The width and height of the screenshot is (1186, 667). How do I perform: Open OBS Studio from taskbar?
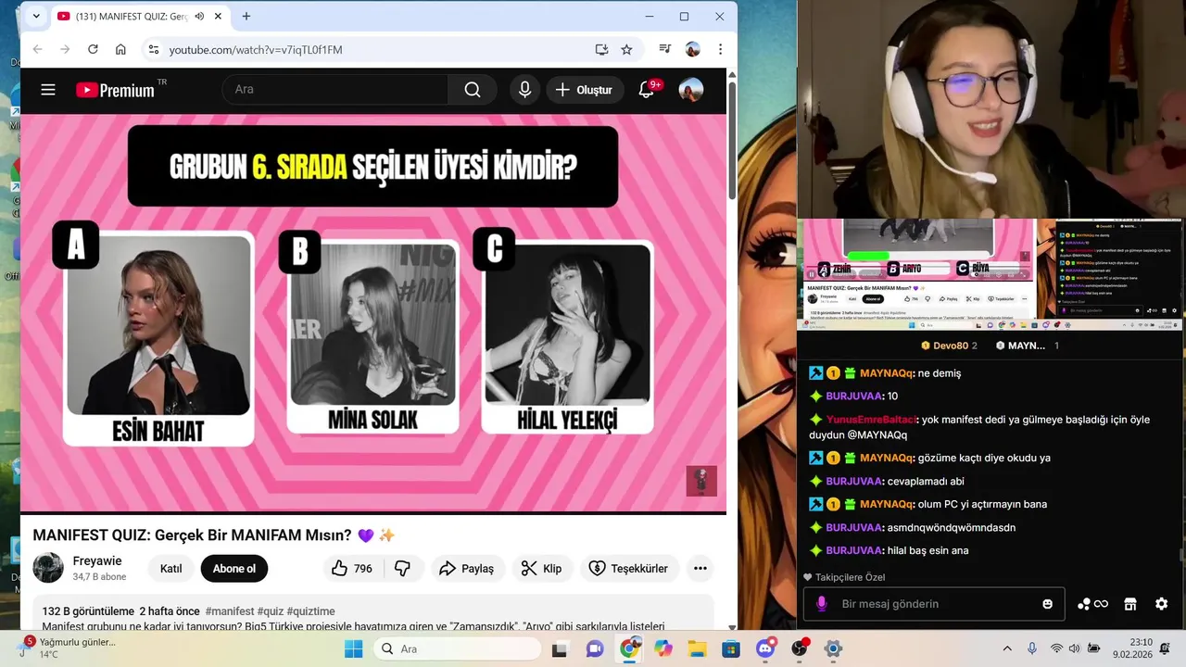(x=800, y=648)
